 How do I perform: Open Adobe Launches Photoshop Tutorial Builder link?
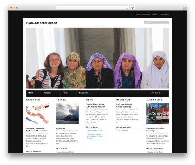pos(95,137)
